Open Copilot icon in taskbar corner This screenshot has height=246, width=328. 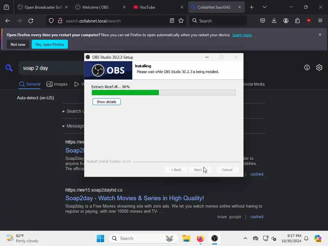[x=318, y=238]
